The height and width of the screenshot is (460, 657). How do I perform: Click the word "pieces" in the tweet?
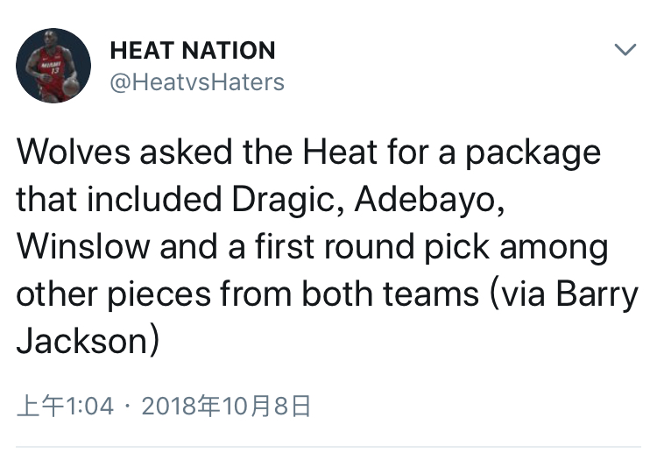(x=159, y=295)
